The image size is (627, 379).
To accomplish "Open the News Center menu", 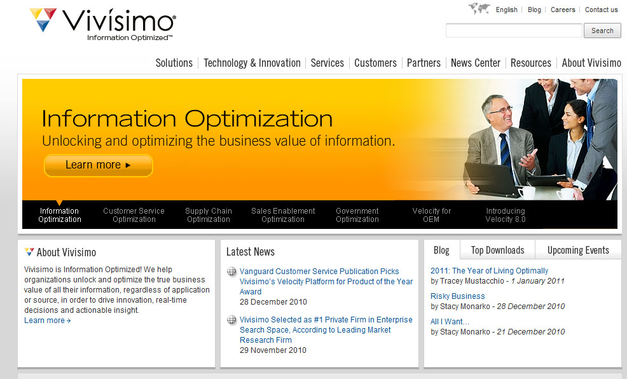I will pyautogui.click(x=476, y=63).
